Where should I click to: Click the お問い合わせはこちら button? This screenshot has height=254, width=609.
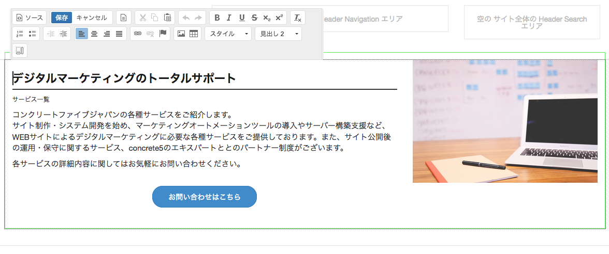[x=205, y=197]
